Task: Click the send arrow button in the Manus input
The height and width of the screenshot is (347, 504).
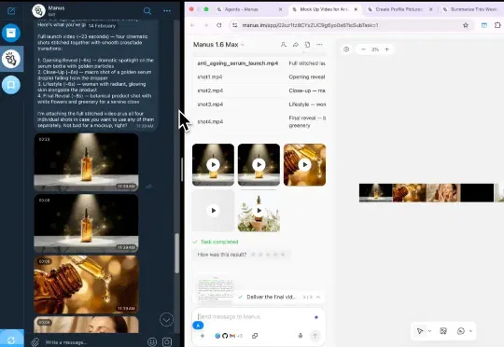Action: 315,336
